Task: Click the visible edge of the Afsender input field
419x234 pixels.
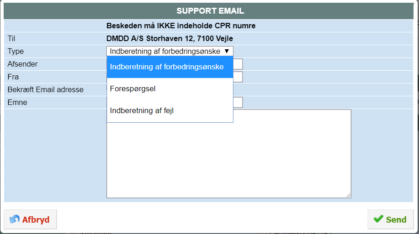Action: click(x=238, y=64)
